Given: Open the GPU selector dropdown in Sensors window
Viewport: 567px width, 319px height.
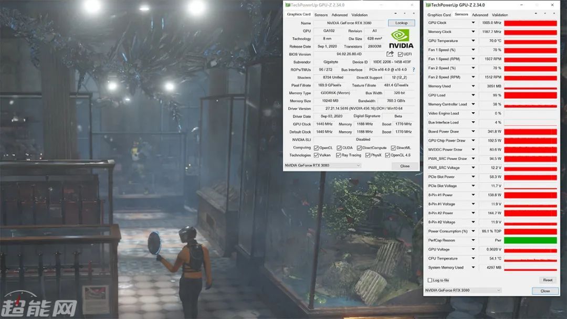Looking at the screenshot, I should (x=463, y=290).
